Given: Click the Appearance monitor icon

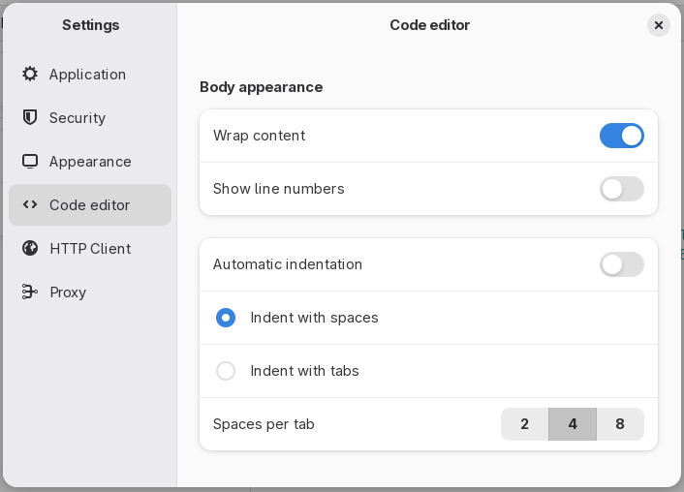Looking at the screenshot, I should pyautogui.click(x=30, y=162).
